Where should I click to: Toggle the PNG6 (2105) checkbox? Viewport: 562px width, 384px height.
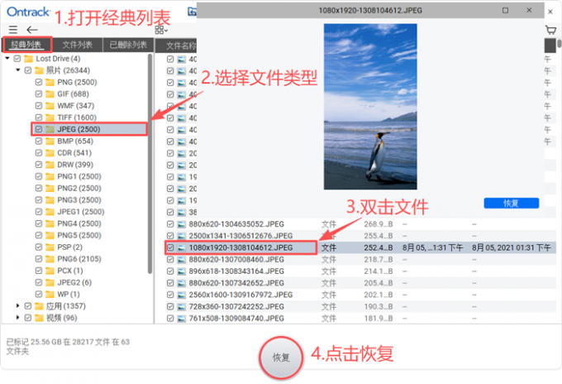pyautogui.click(x=39, y=259)
